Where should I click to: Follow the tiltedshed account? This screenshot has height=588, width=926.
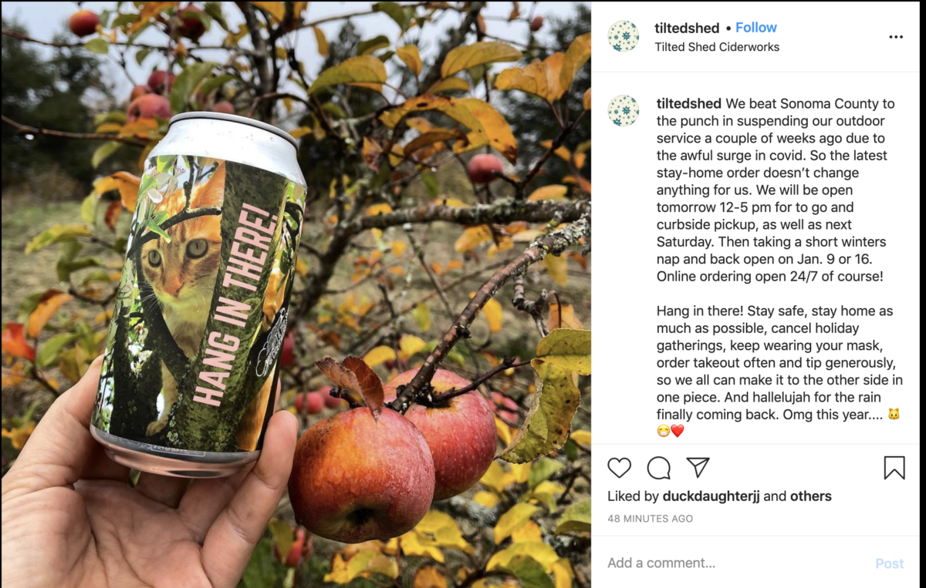tap(755, 28)
